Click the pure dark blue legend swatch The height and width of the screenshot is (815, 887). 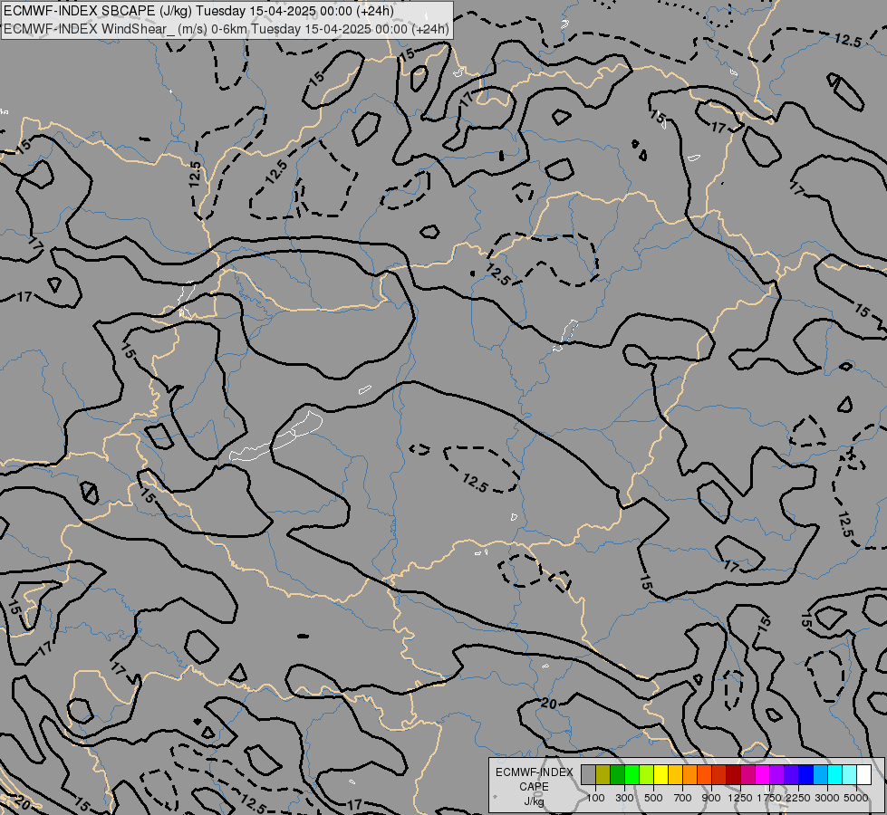pyautogui.click(x=805, y=774)
